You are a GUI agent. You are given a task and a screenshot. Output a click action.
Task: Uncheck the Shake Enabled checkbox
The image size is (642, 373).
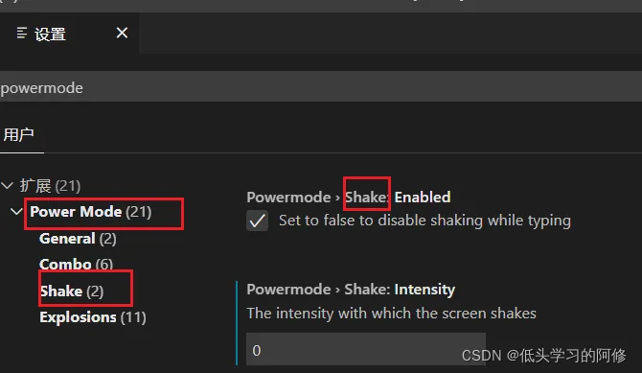[x=257, y=221]
